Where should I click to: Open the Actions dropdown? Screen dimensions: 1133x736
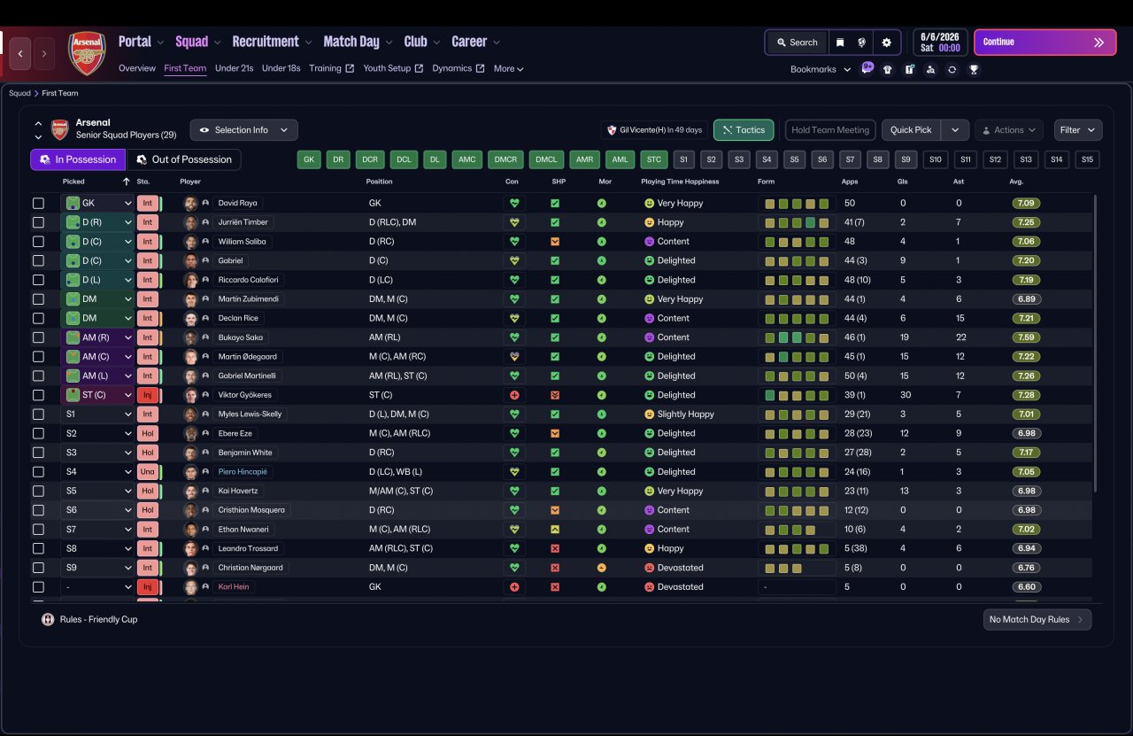[x=1009, y=130]
